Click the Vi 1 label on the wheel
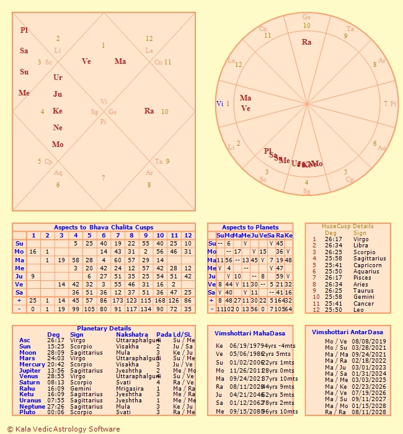 pyautogui.click(x=223, y=104)
